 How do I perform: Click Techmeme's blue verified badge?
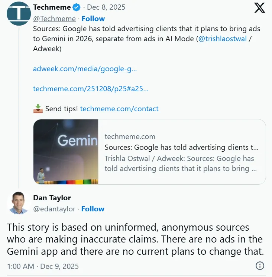coord(77,7)
